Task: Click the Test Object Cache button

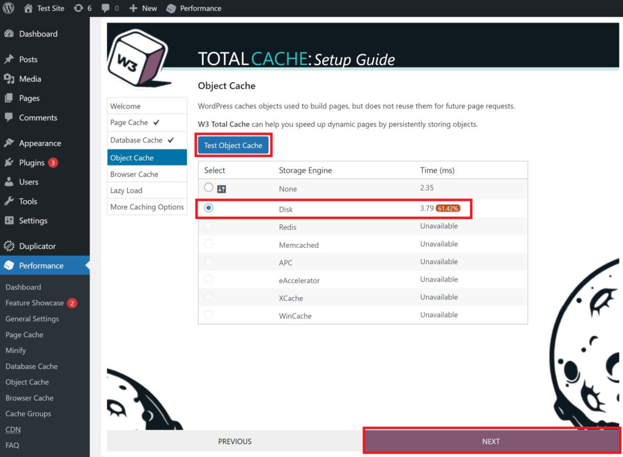Action: 233,145
